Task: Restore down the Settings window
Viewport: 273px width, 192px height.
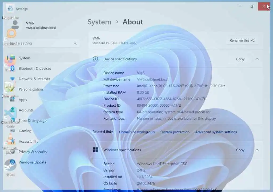Action: [252, 6]
